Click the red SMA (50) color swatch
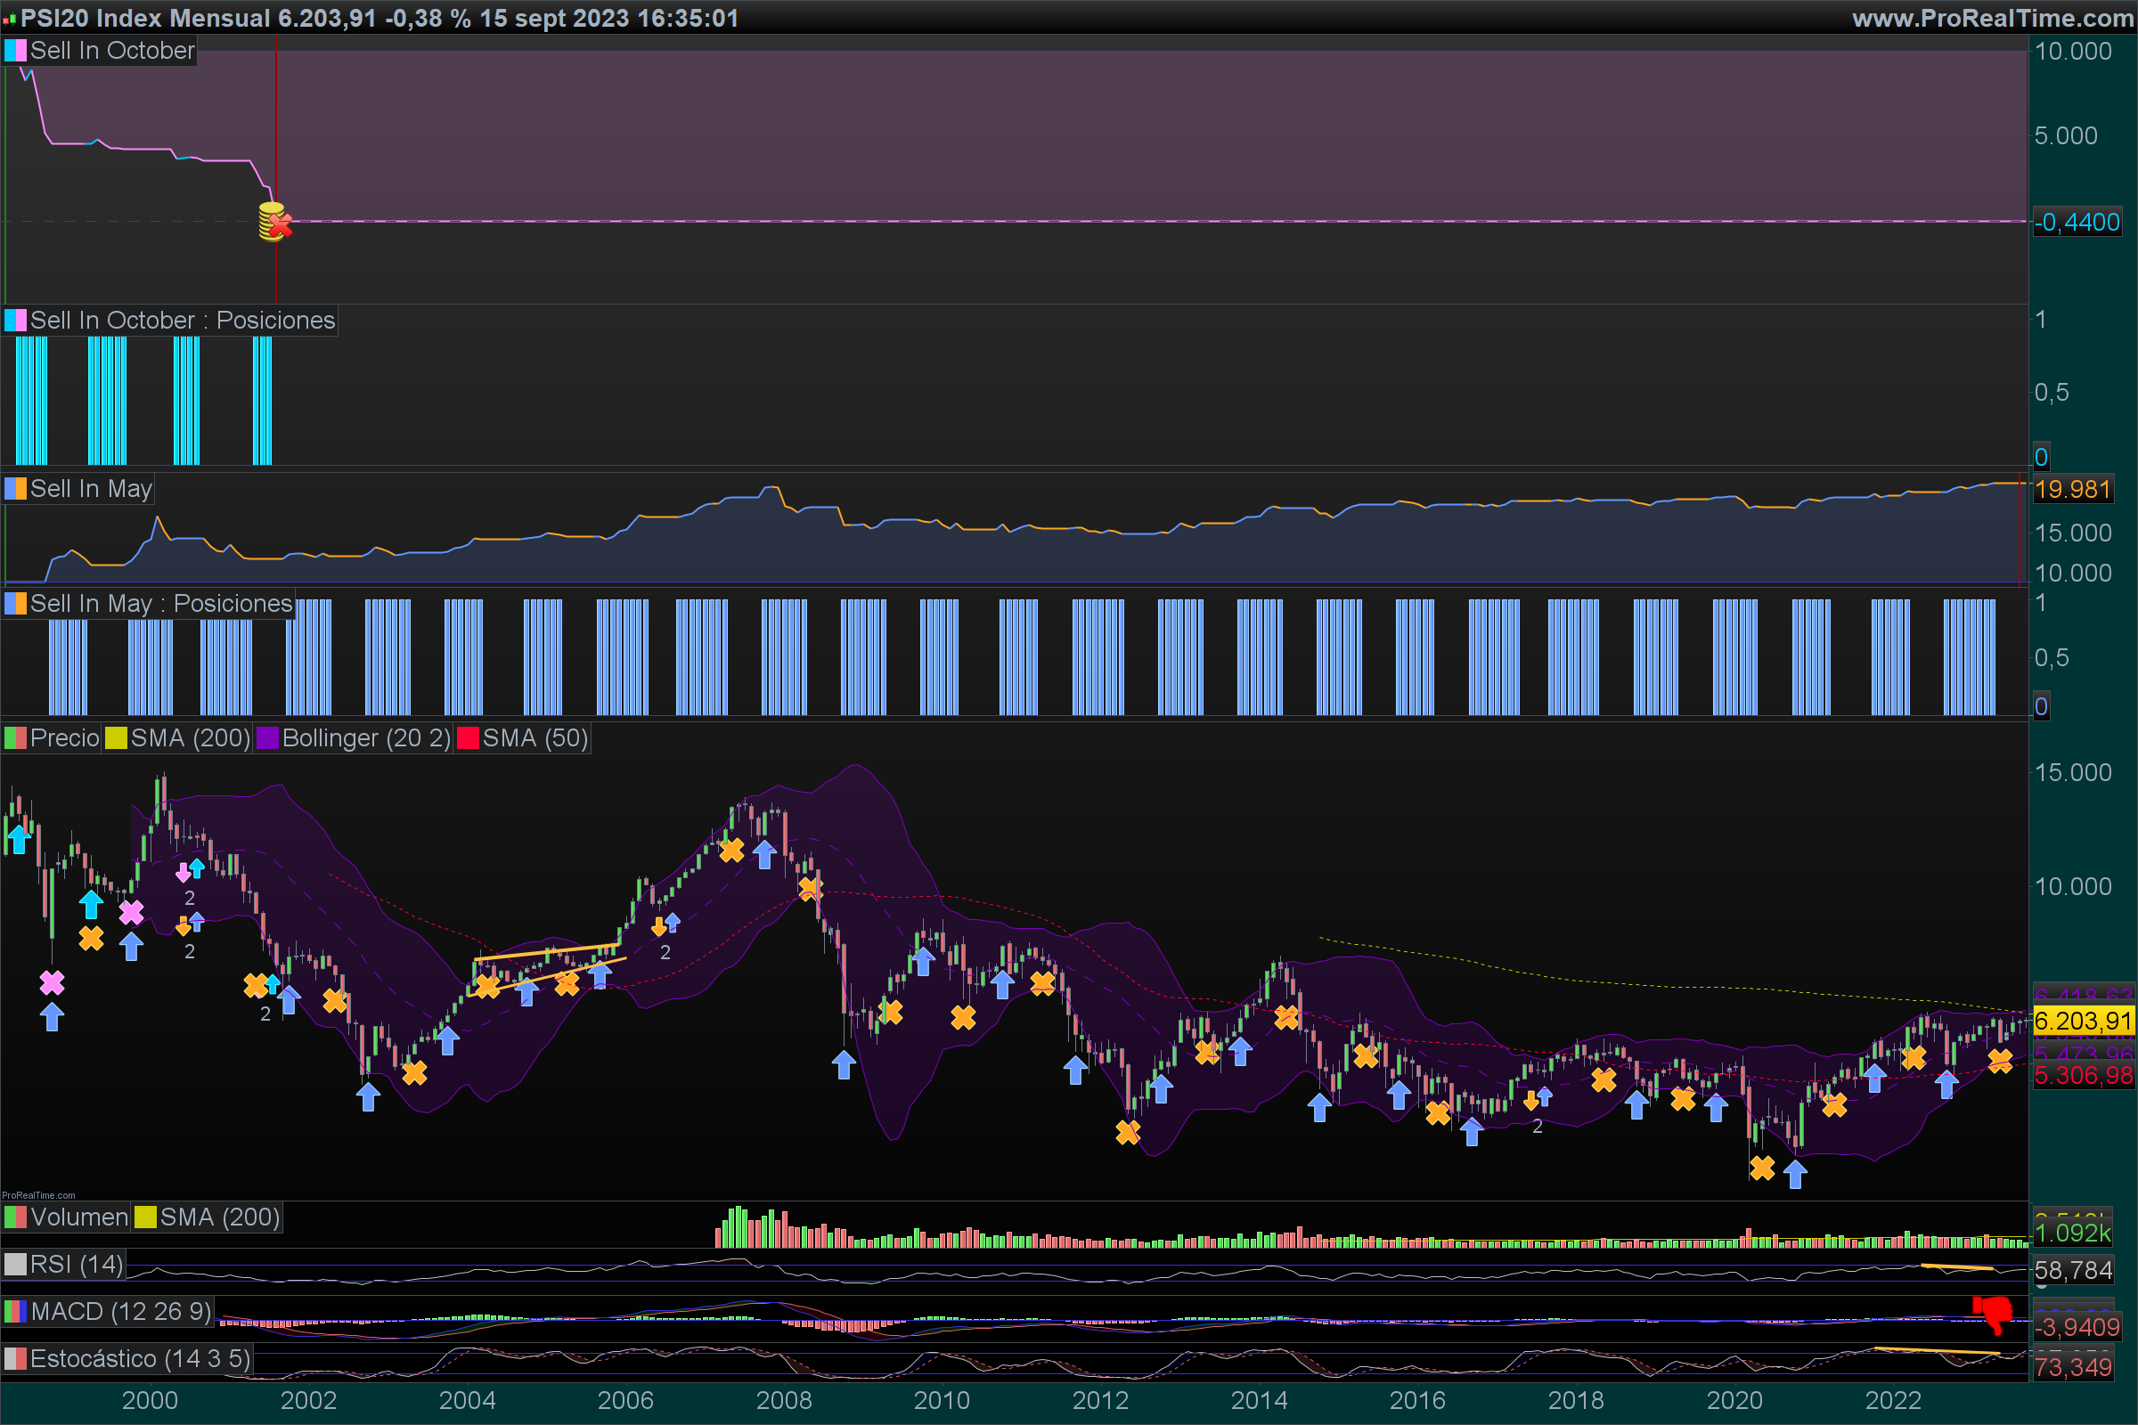Viewport: 2138px width, 1425px height. 467,738
